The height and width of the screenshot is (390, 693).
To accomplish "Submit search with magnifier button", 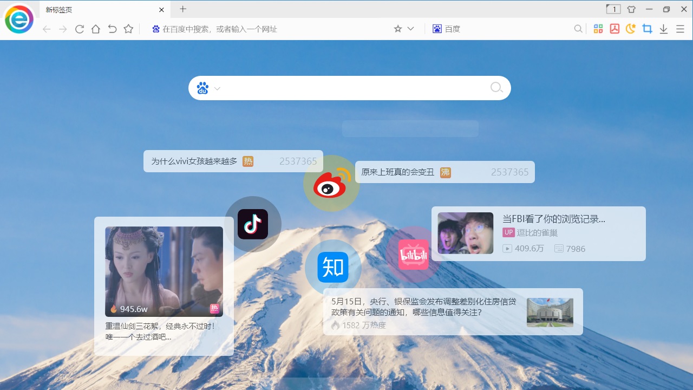I will point(496,88).
